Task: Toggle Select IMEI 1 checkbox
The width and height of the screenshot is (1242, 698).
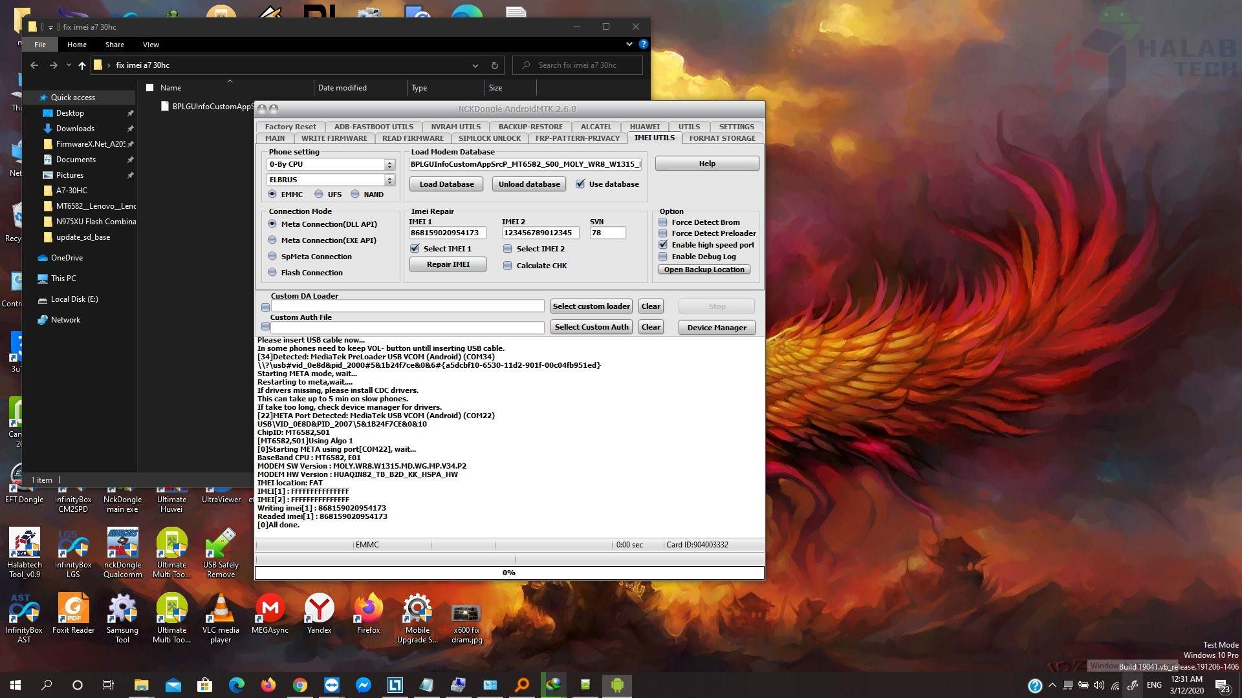Action: pos(415,248)
